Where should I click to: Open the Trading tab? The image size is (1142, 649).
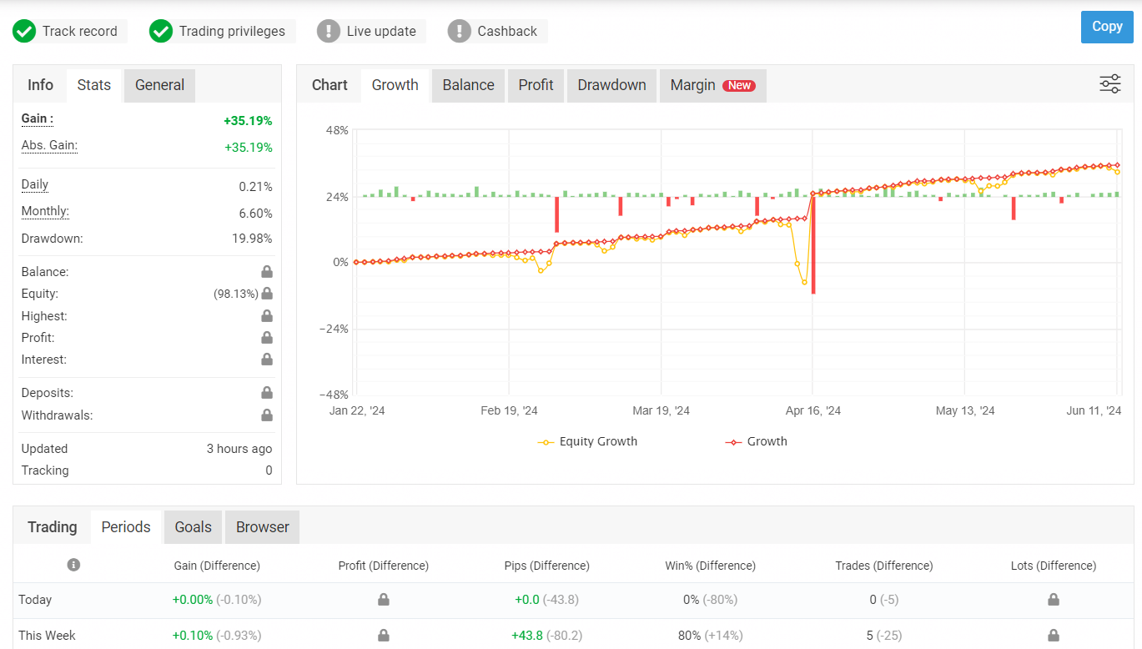tap(53, 527)
